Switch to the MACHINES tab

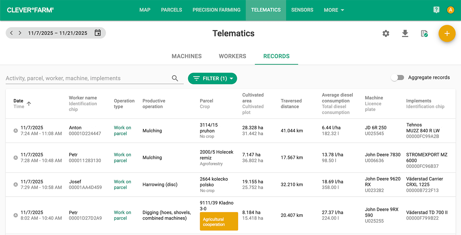coord(187,56)
